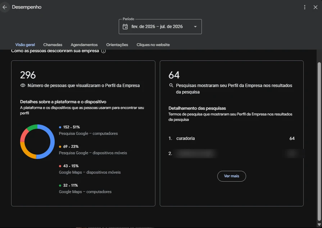Click the magnifier icon beside Pesquisas text
Image resolution: width=322 pixels, height=228 pixels.
(x=171, y=85)
